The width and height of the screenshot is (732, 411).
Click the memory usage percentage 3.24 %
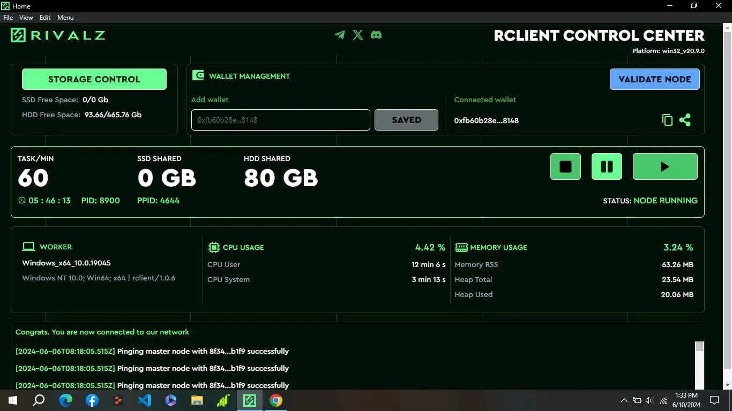point(678,247)
